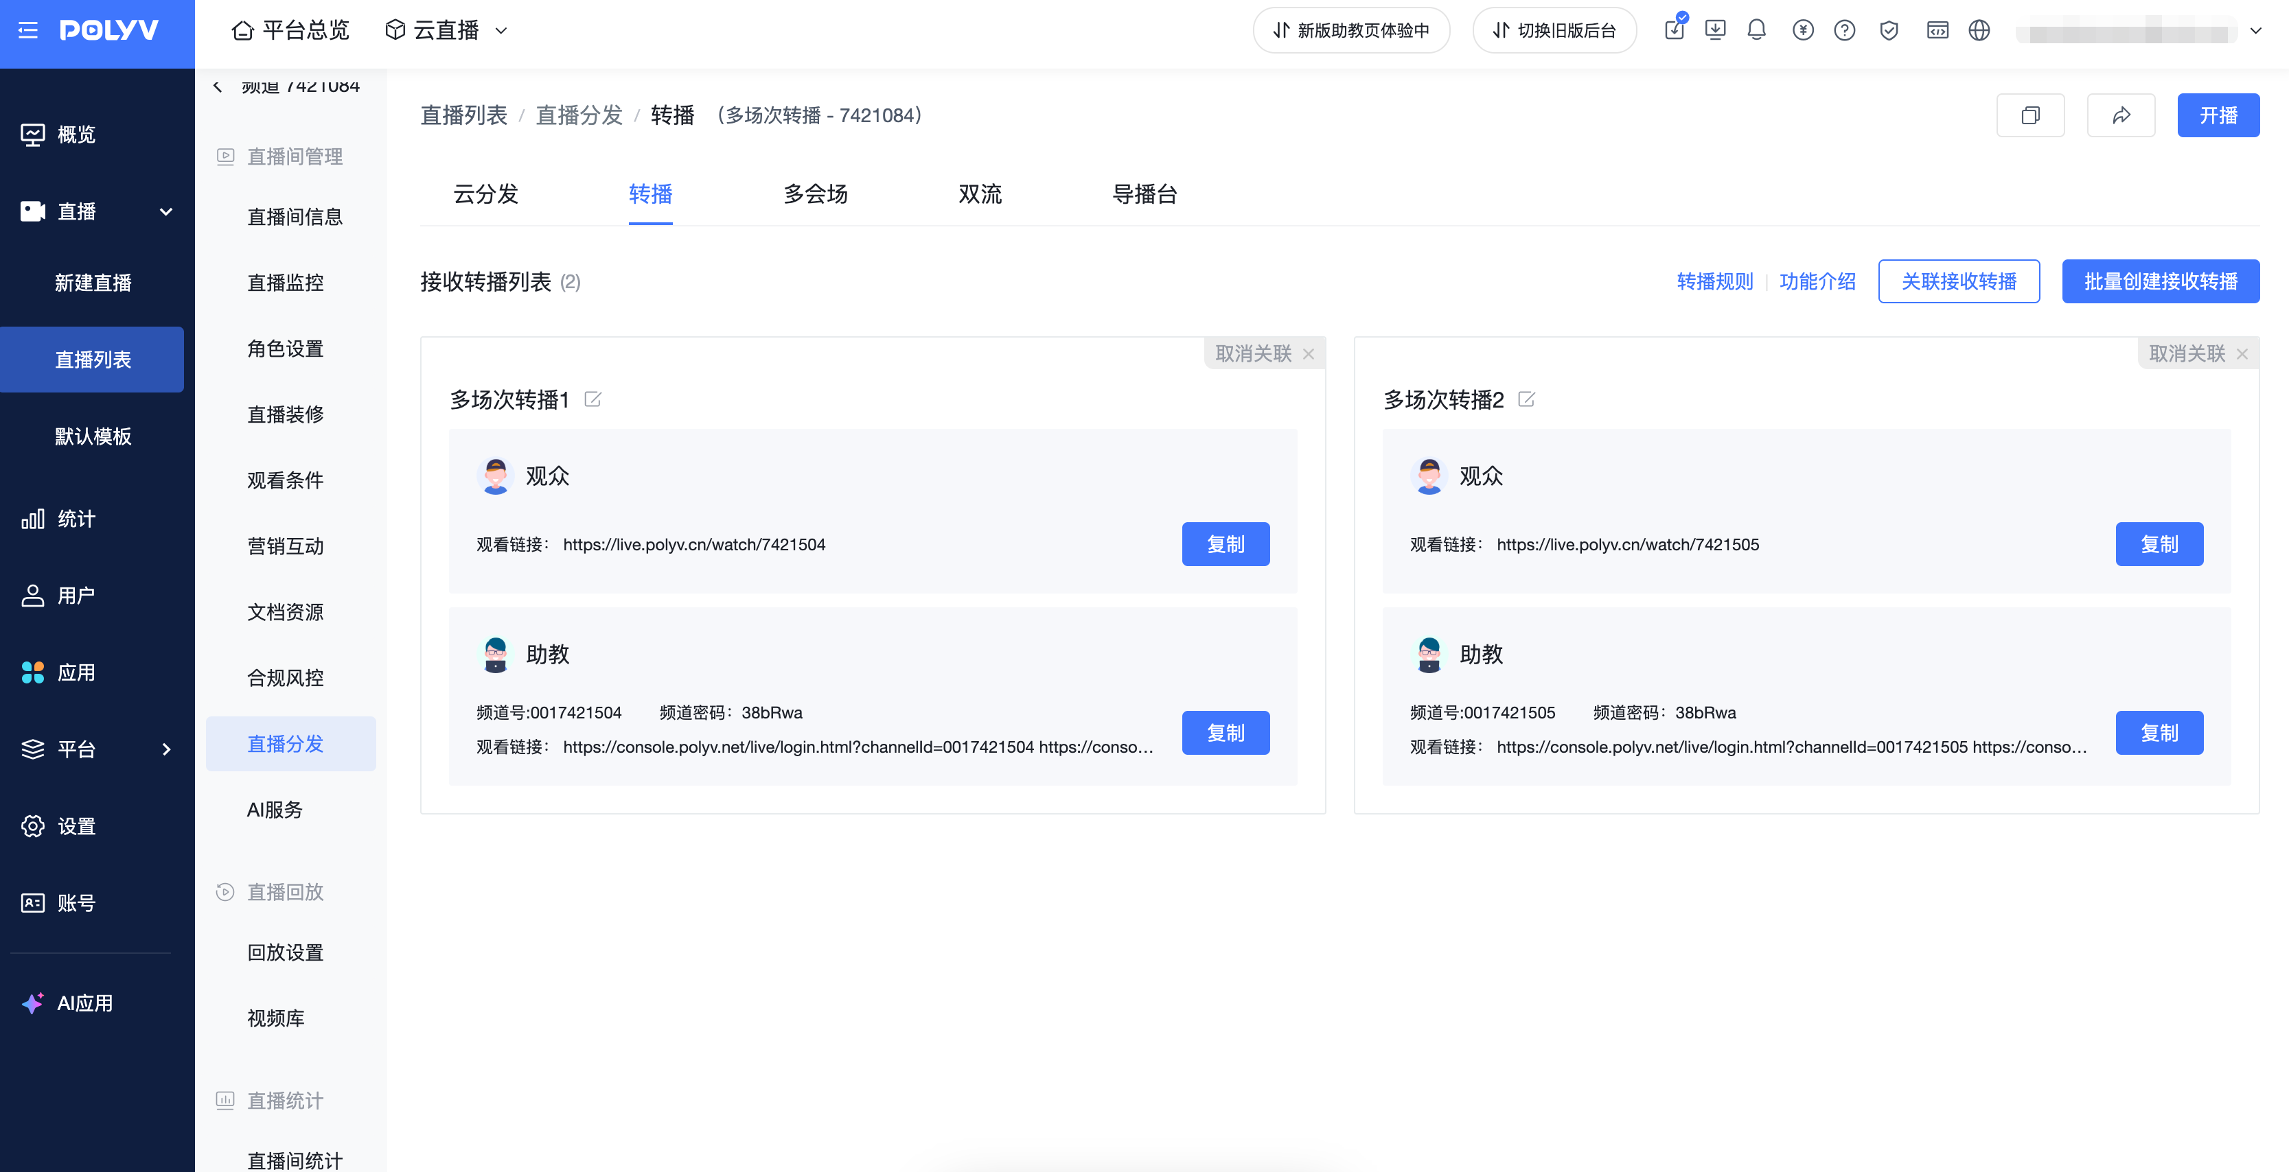This screenshot has width=2289, height=1172.
Task: Open AI服务 in channel menu
Action: tap(275, 810)
